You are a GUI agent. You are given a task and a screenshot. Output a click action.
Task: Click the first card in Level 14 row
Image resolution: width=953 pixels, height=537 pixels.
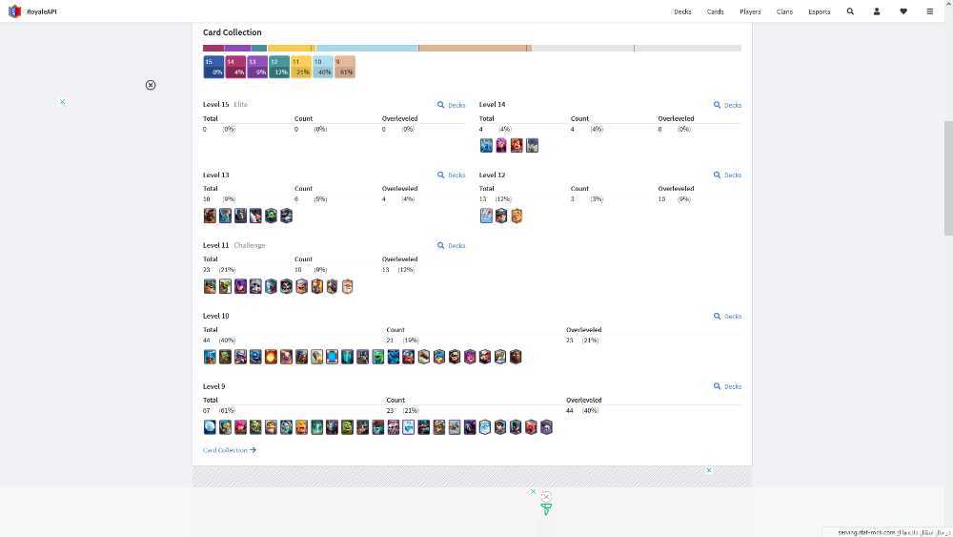coord(486,145)
